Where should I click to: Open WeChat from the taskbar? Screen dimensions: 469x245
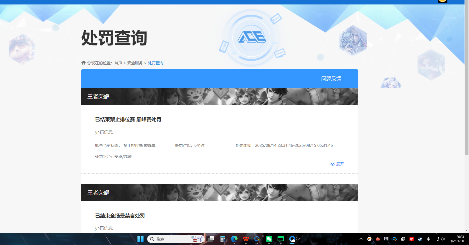[269, 239]
